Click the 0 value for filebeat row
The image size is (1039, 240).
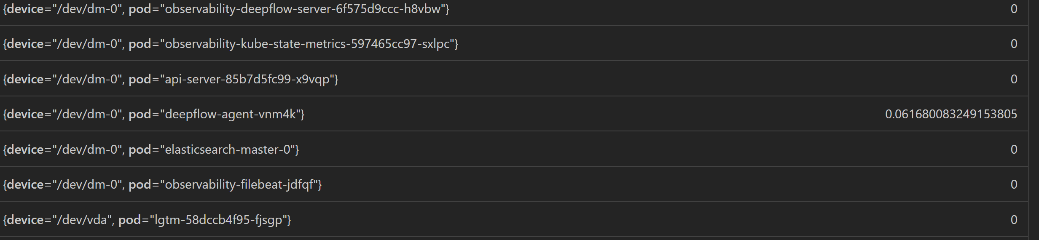click(x=1014, y=184)
